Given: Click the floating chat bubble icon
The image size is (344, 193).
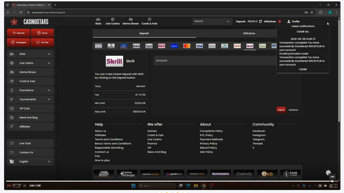Looking at the screenshot, I should [x=328, y=173].
